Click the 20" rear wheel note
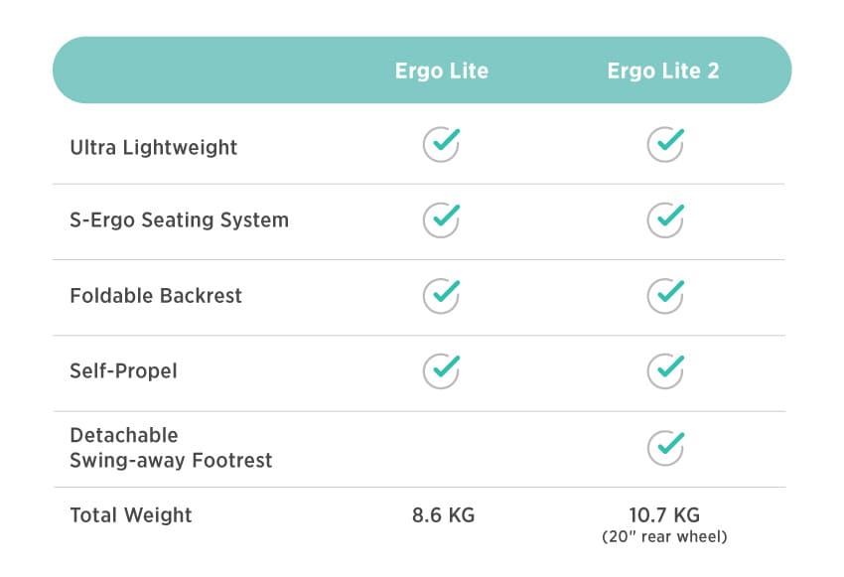 [x=664, y=536]
